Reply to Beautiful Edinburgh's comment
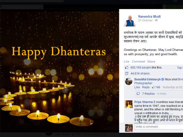The height and width of the screenshot is (137, 183). tap(146, 87)
